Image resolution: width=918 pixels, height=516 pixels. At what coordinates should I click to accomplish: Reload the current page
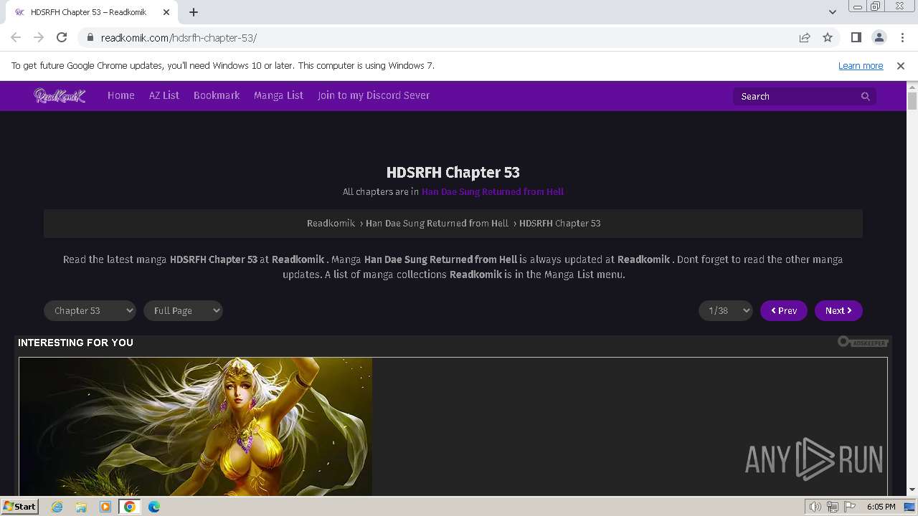[x=62, y=37]
